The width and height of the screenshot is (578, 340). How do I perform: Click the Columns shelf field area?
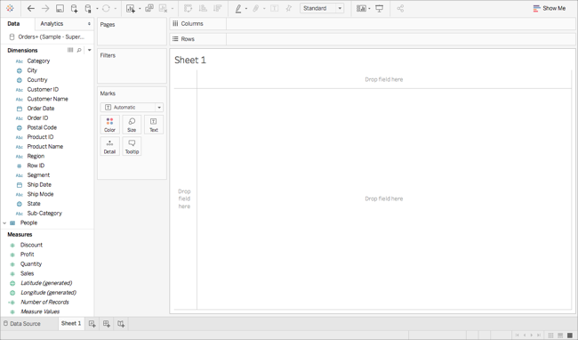pyautogui.click(x=401, y=24)
